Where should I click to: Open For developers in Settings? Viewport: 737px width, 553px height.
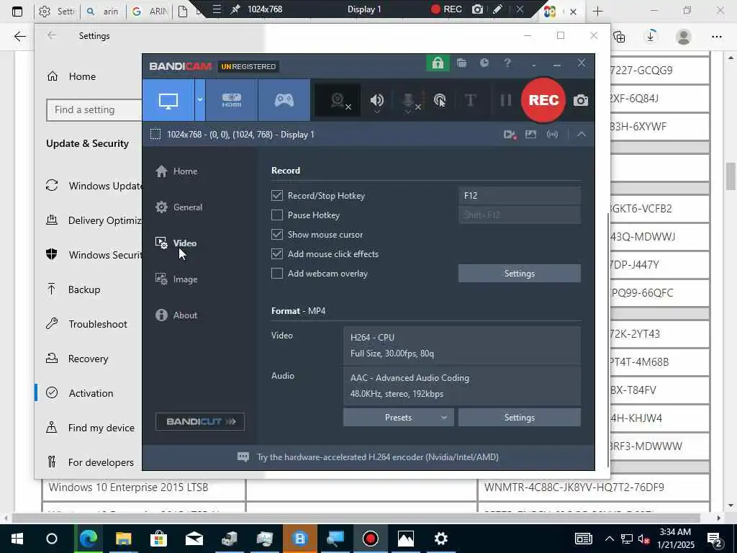[90, 462]
